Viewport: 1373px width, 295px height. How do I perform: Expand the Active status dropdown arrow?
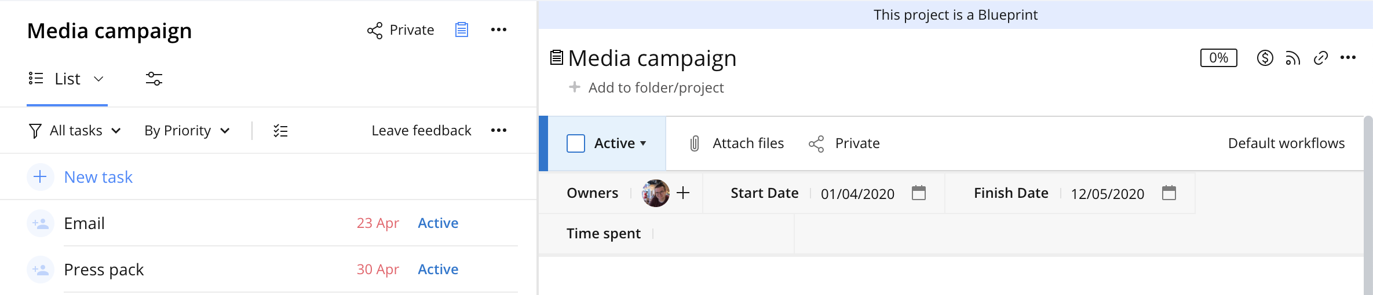coord(643,143)
